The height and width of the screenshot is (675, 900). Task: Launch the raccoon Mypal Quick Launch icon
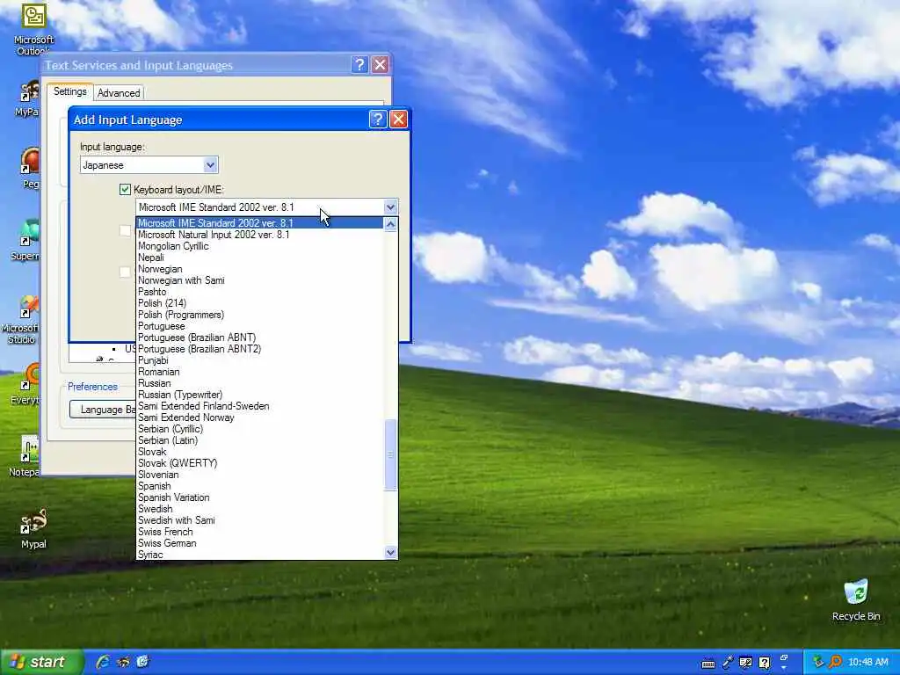(123, 662)
